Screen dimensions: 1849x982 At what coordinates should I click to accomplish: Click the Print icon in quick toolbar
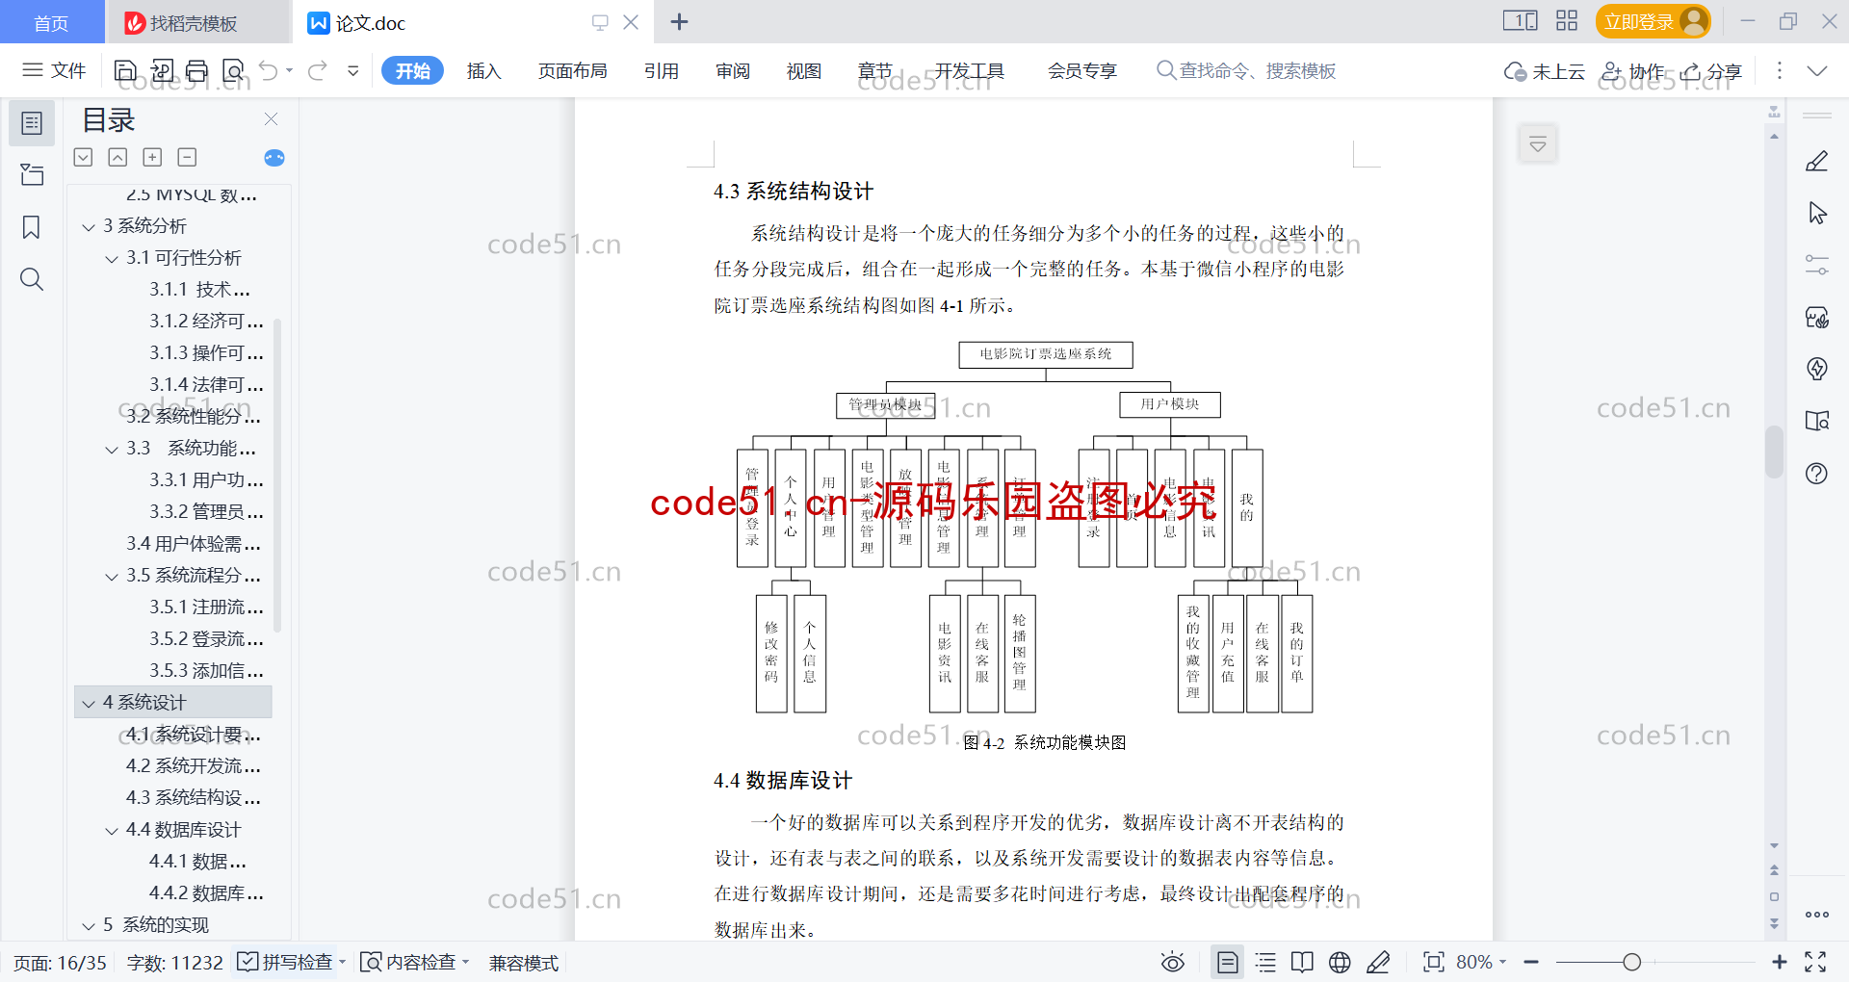197,70
